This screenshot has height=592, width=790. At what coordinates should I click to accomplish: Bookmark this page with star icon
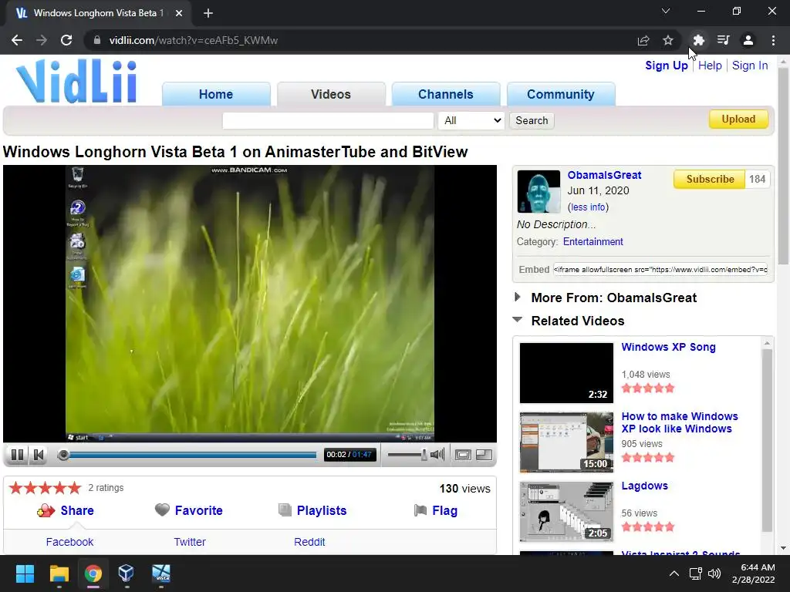coord(668,40)
